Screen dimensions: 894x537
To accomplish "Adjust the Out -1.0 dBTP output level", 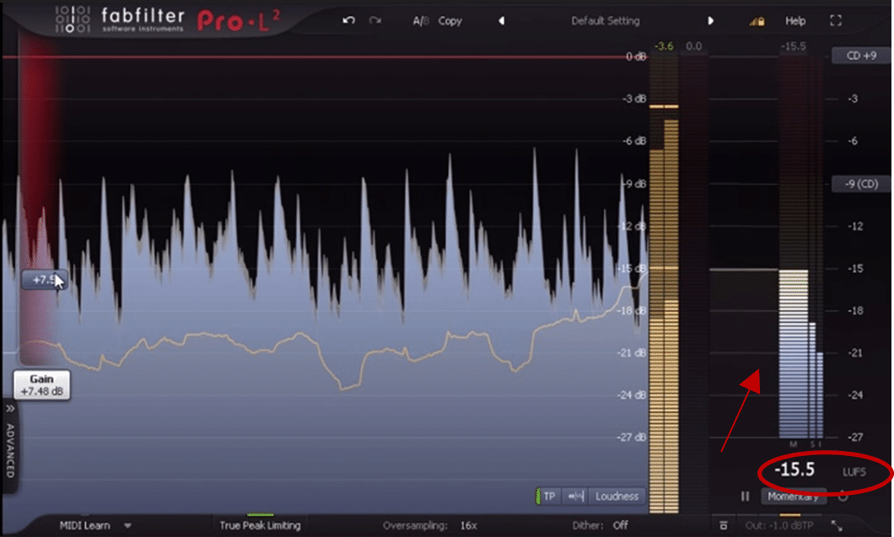I will point(779,525).
